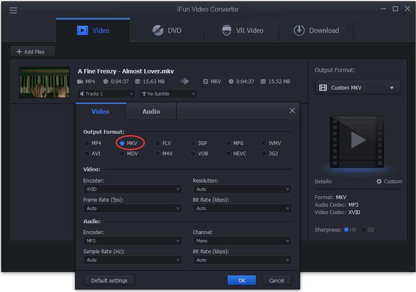Expand the Sample Rate (Hz) dropdown
The image size is (416, 292).
point(133,260)
